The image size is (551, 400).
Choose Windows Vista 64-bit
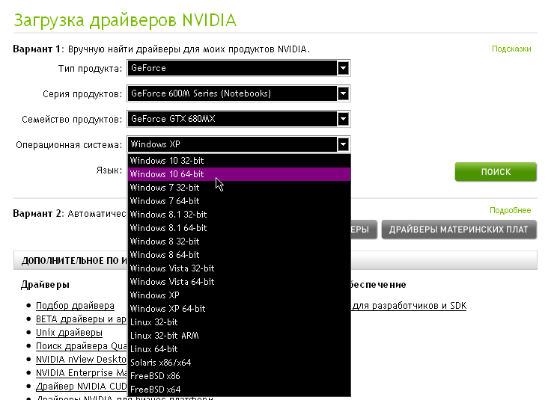pos(239,282)
